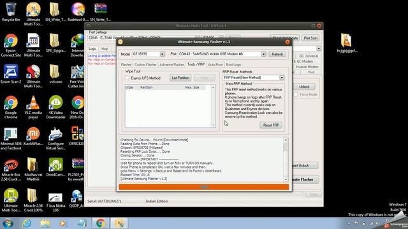This screenshot has width=408, height=229.
Task: Click Wipe column header in partition list
Action: (x=129, y=88)
